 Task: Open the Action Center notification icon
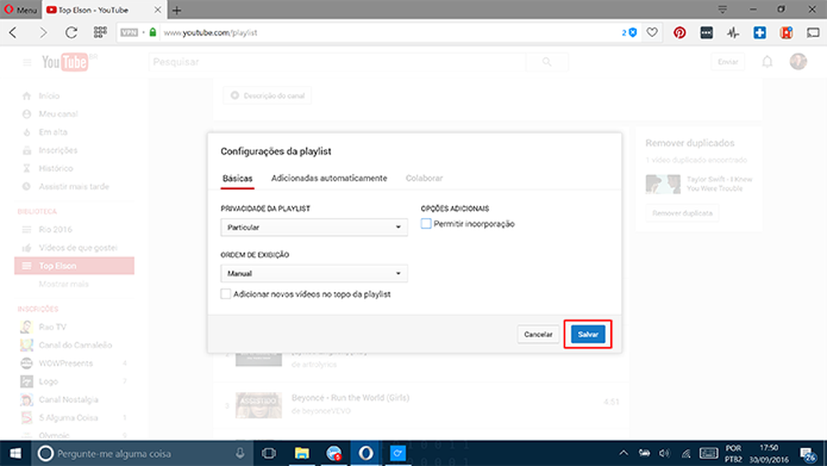pyautogui.click(x=808, y=454)
